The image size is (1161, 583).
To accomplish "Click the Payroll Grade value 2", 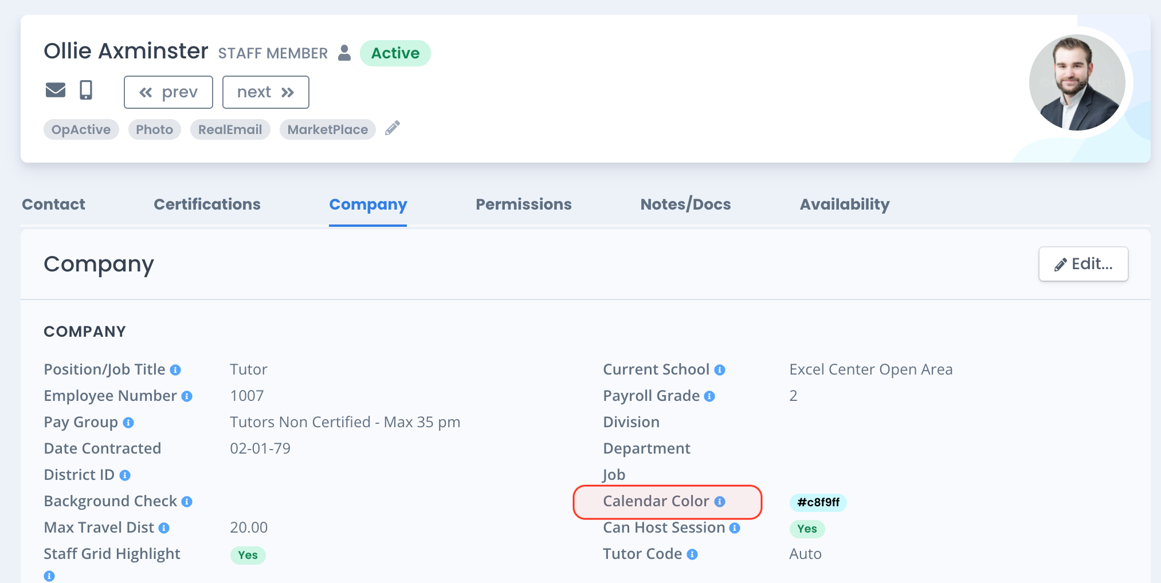I will click(x=793, y=396).
